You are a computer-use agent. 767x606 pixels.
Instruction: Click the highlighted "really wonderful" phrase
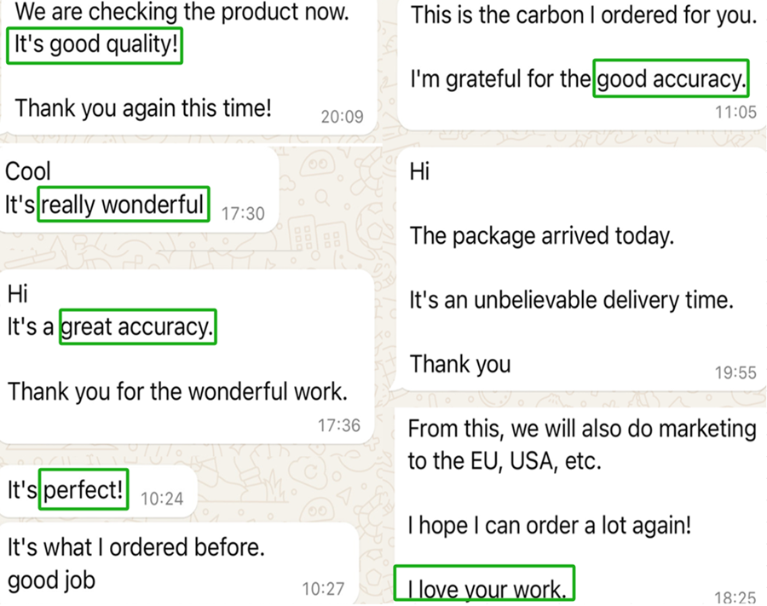click(x=124, y=205)
